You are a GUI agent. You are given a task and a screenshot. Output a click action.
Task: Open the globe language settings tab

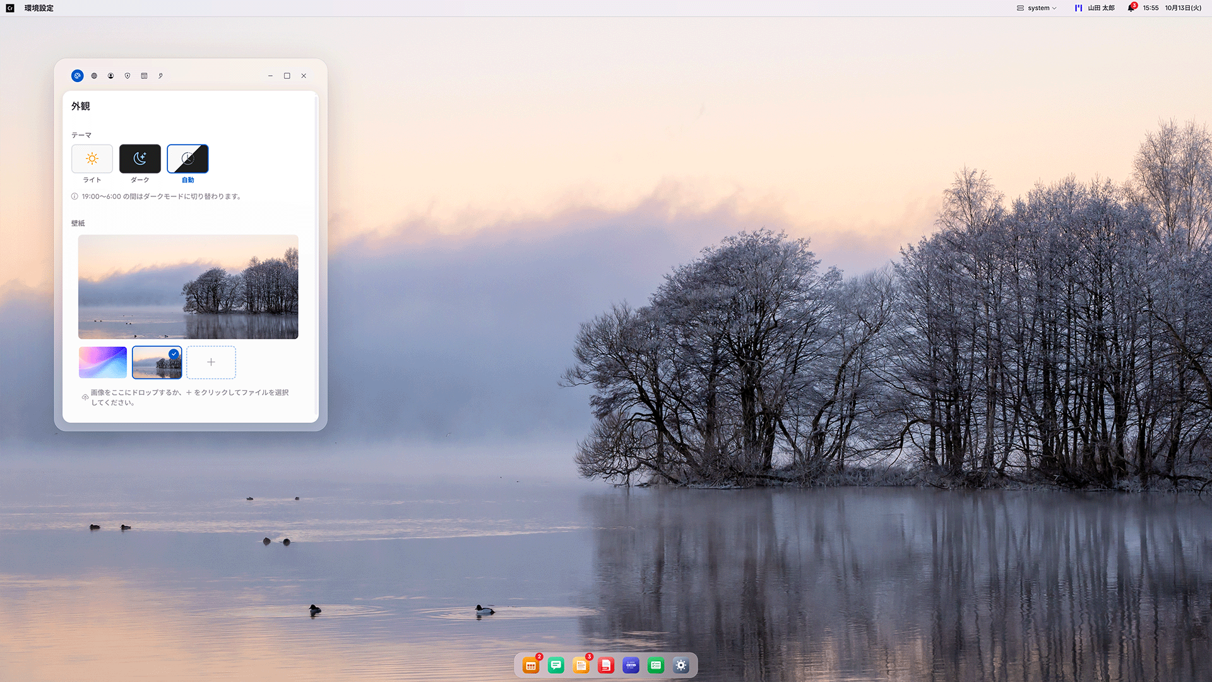[x=94, y=76]
